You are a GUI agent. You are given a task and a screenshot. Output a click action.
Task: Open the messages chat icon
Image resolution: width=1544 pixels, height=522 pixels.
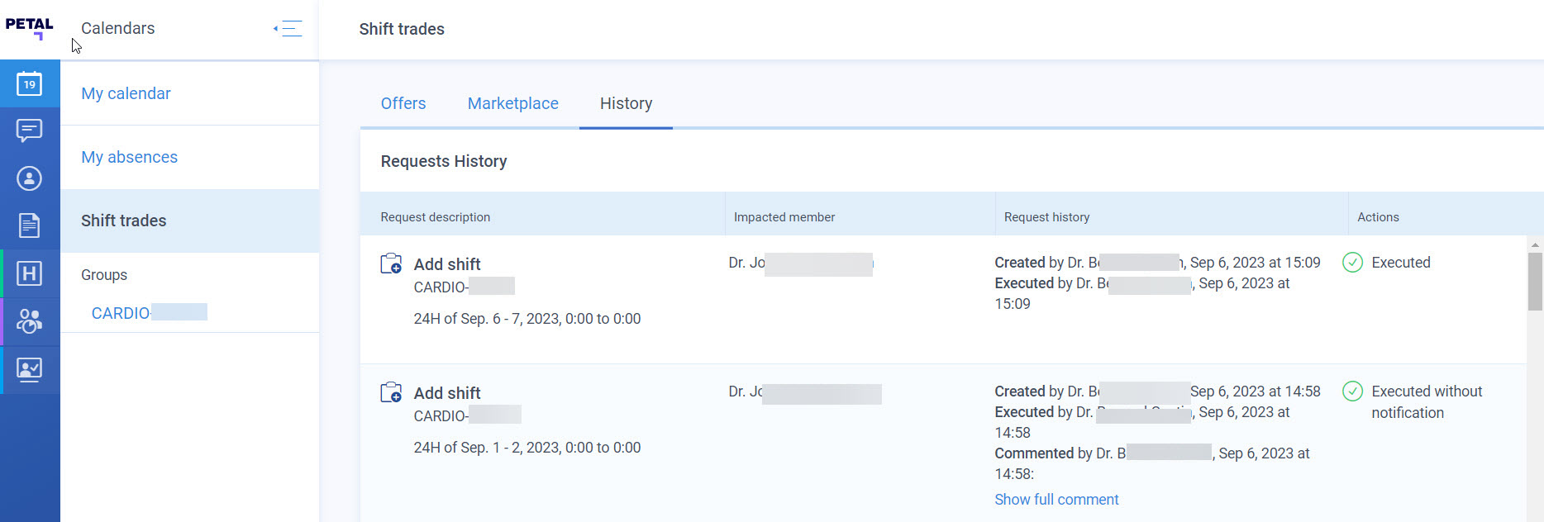pos(30,130)
